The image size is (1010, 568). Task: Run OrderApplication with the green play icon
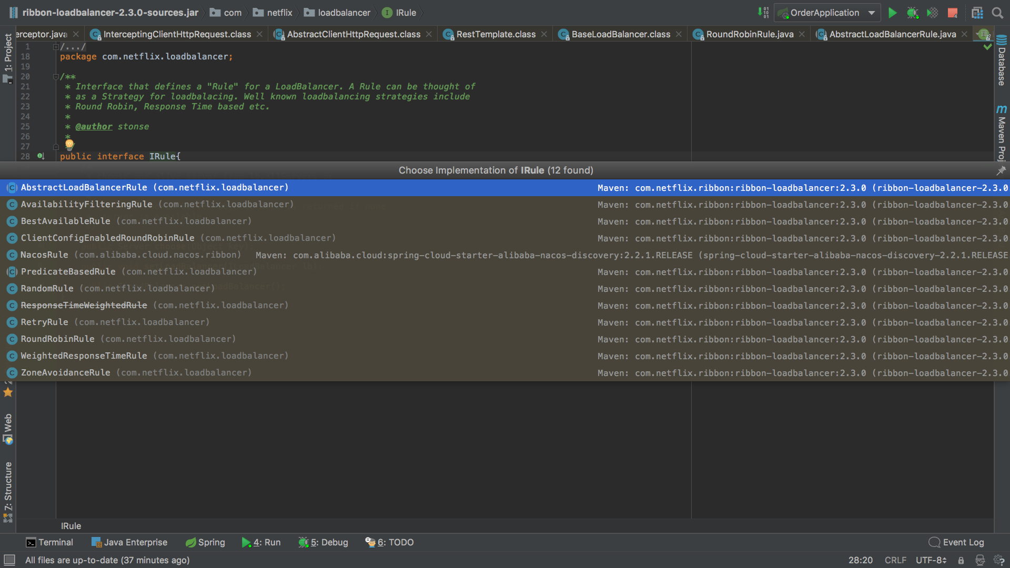pos(892,13)
